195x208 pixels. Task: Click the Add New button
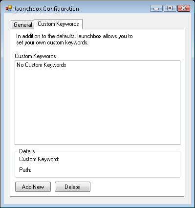pyautogui.click(x=33, y=187)
